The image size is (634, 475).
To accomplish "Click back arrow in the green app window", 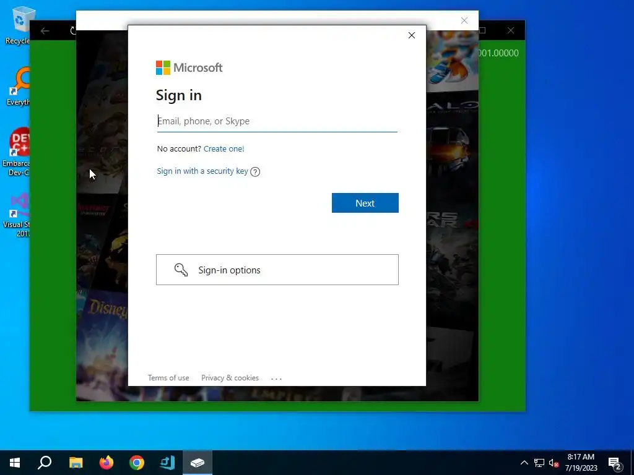I will [x=45, y=31].
